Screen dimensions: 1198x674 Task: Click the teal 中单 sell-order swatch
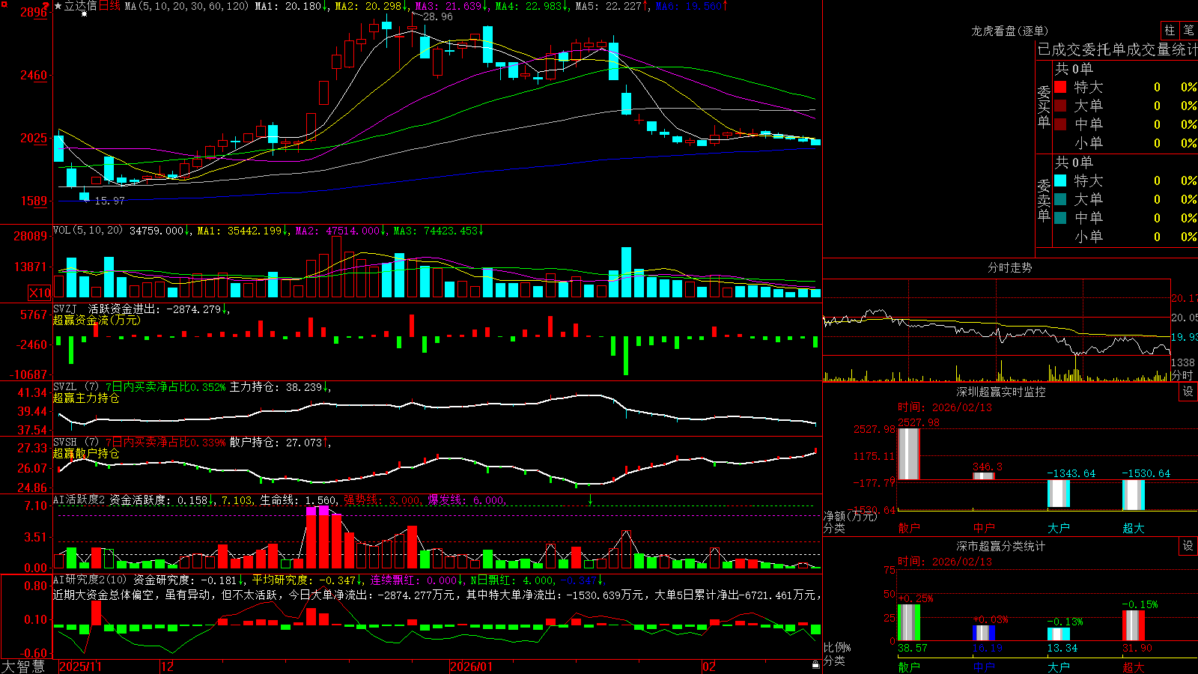tap(1060, 218)
